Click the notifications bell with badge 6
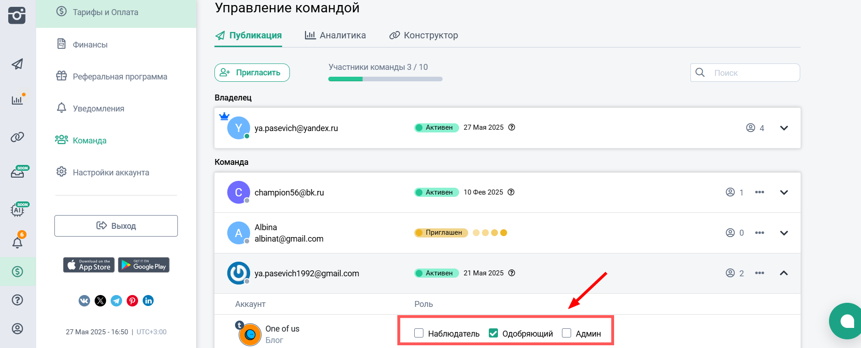The height and width of the screenshot is (348, 861). pyautogui.click(x=17, y=242)
